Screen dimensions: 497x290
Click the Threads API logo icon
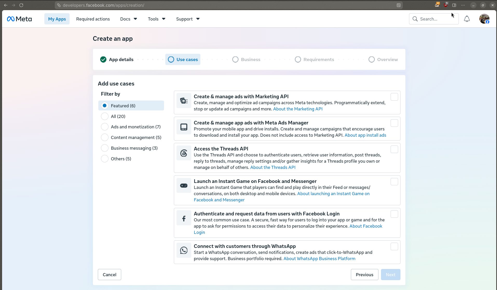click(x=184, y=153)
